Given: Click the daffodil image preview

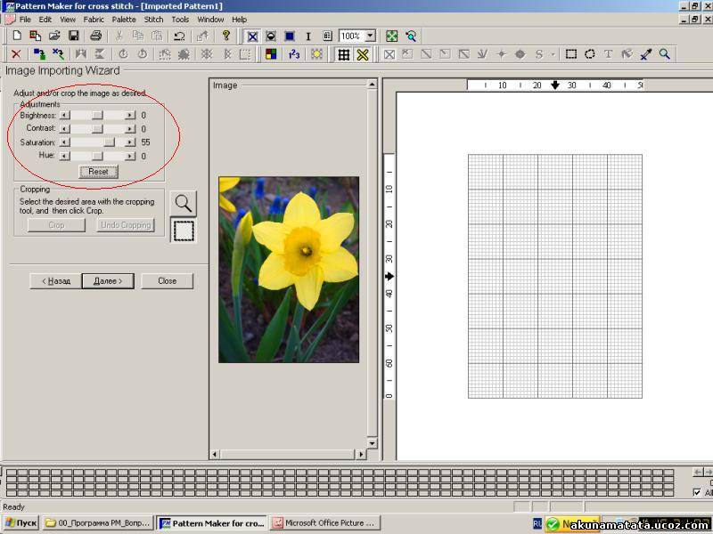Looking at the screenshot, I should pyautogui.click(x=289, y=270).
